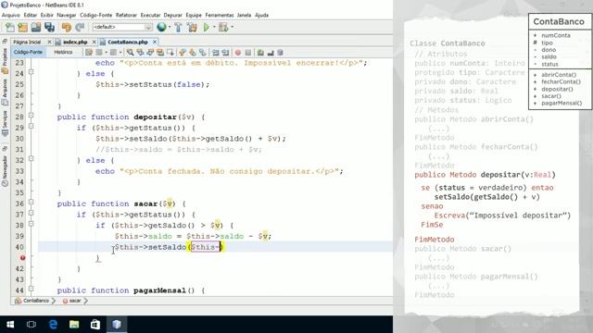
Task: Open the Forward history dropdown arrow
Action: tap(120, 53)
